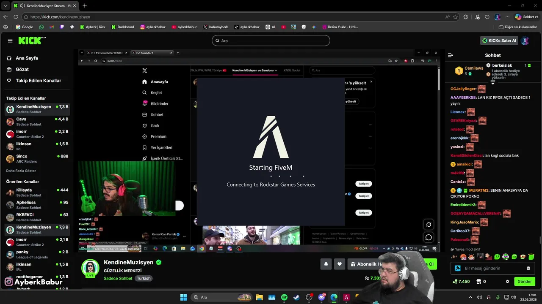Click the 7.450 channel points icon
Screen dimensions: 542x304
coord(455,282)
